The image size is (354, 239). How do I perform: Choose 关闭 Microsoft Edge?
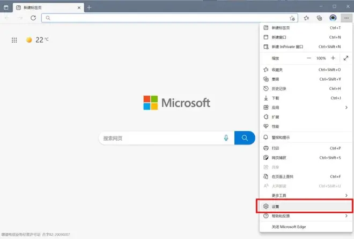point(306,227)
